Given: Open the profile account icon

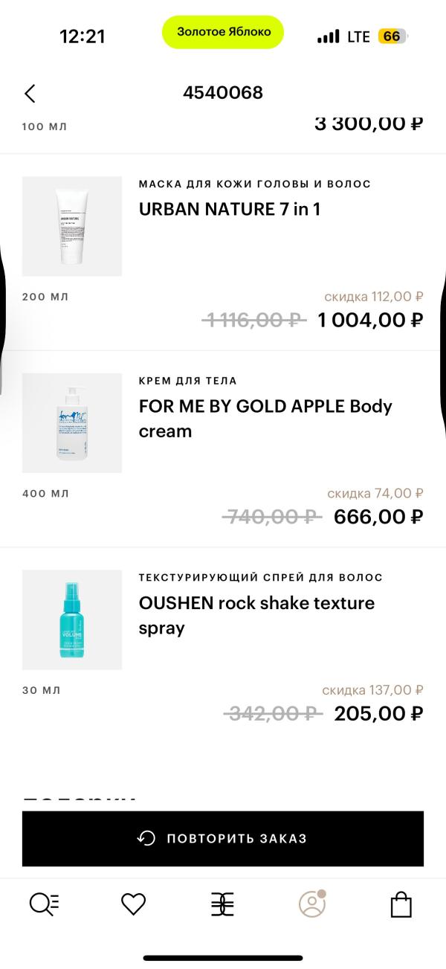Looking at the screenshot, I should pos(312,904).
